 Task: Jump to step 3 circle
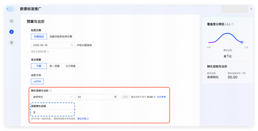pos(11,43)
